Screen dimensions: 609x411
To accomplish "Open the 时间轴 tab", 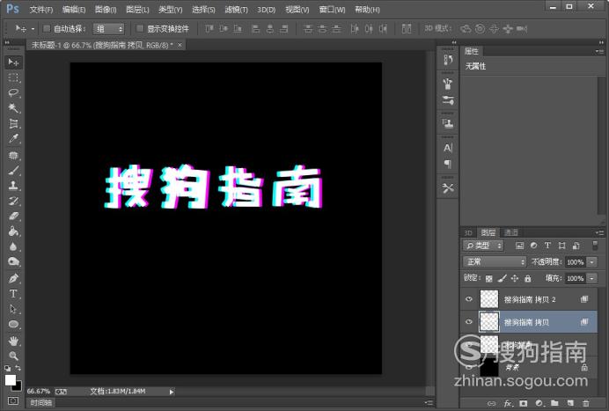I will coord(41,403).
